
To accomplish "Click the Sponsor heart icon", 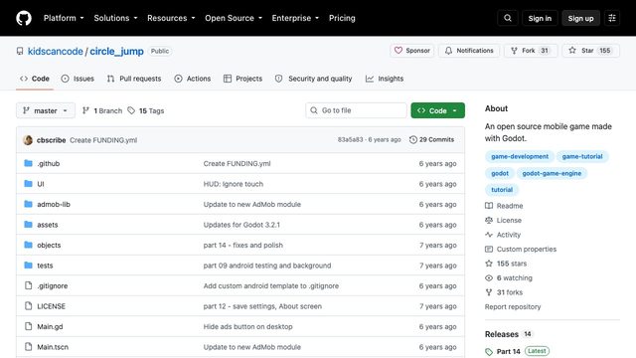I will click(398, 51).
